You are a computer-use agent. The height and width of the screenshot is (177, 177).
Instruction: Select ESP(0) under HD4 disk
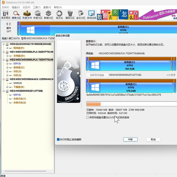[x=17, y=95]
